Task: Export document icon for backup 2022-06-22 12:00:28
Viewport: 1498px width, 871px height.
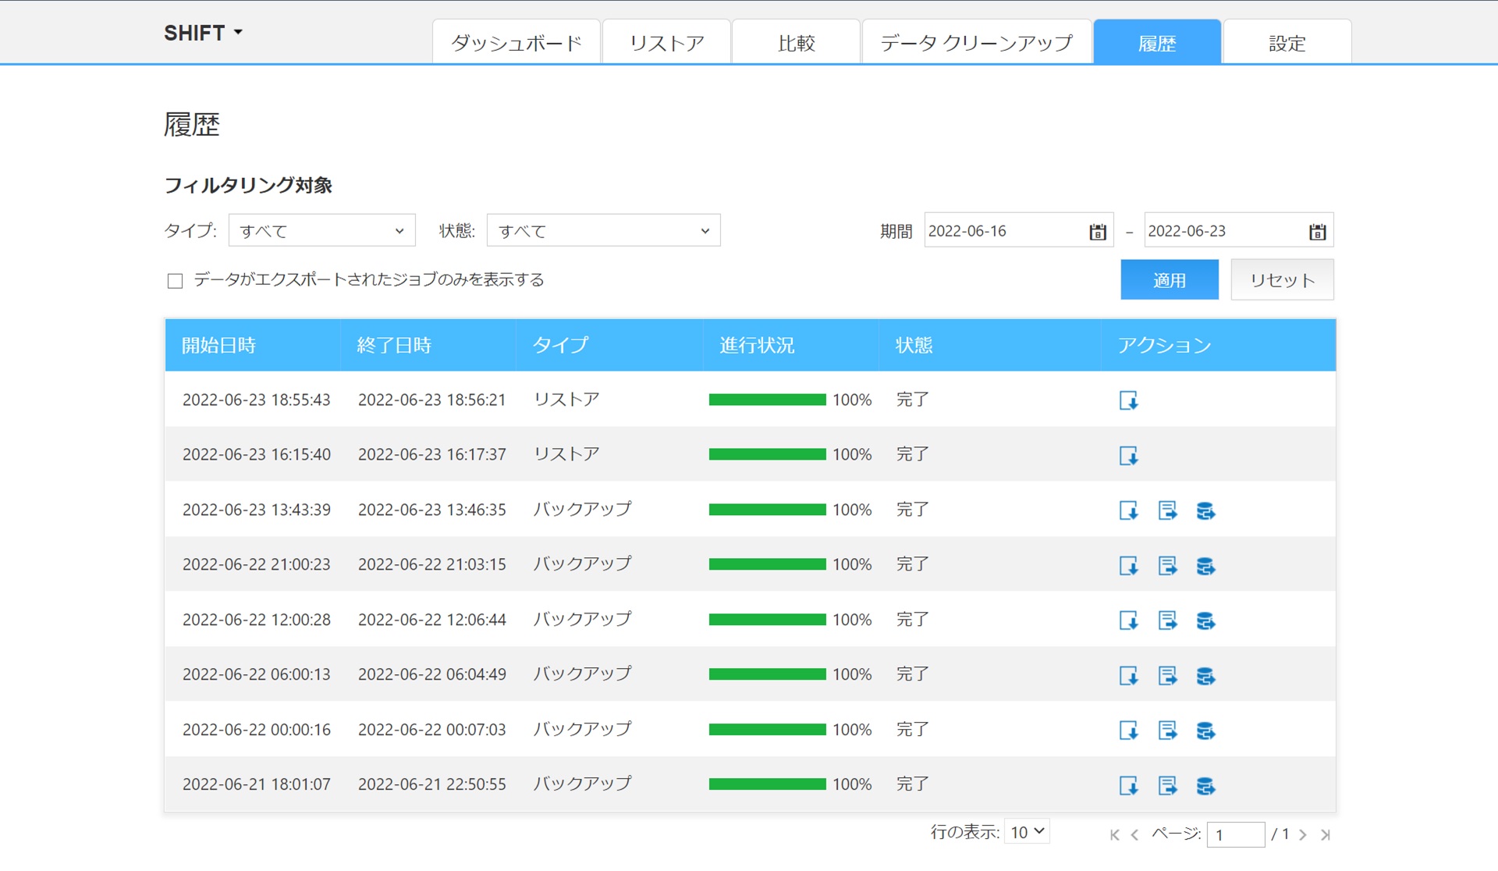Action: 1167,620
